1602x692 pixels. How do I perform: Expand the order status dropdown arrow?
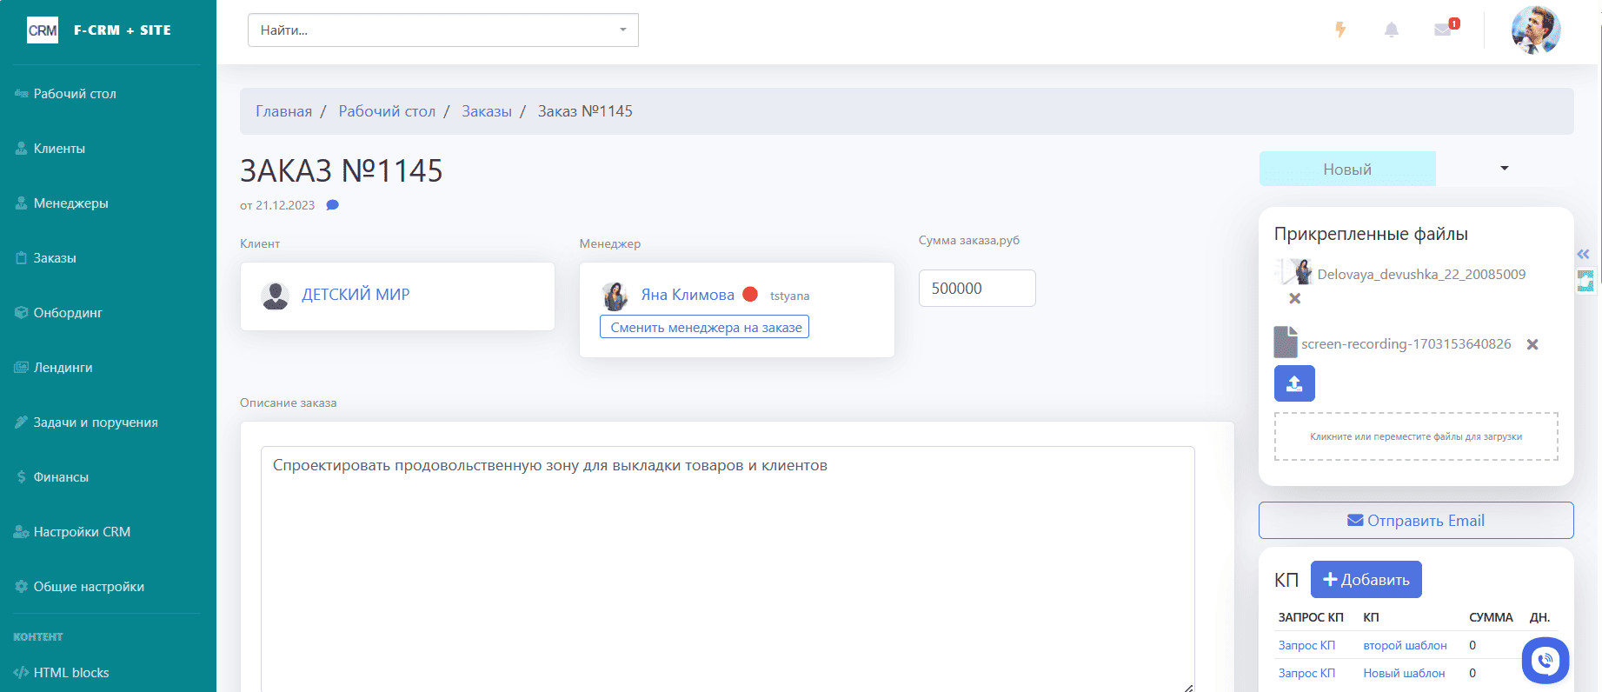coord(1505,169)
